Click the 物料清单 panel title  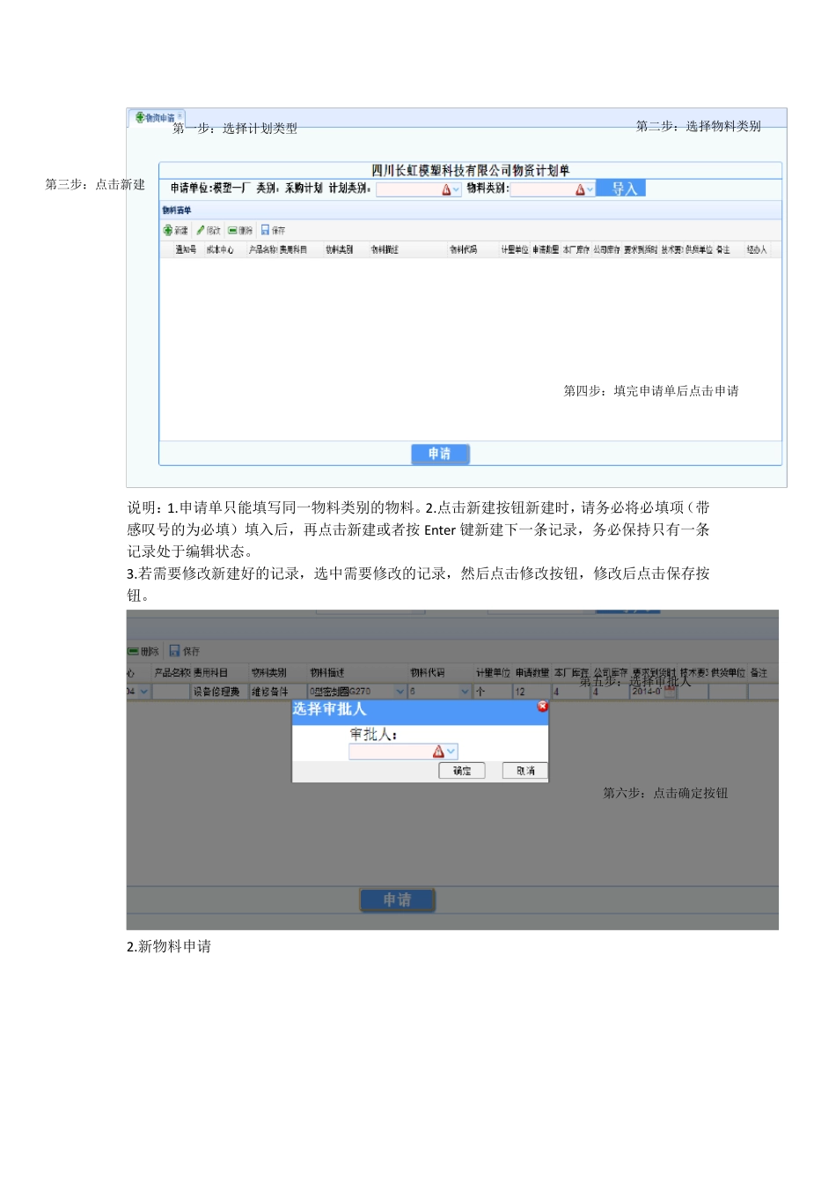(177, 210)
